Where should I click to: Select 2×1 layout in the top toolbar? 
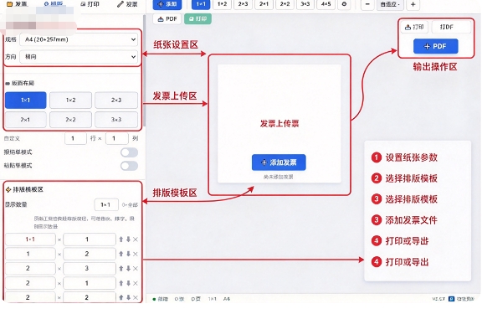click(264, 4)
